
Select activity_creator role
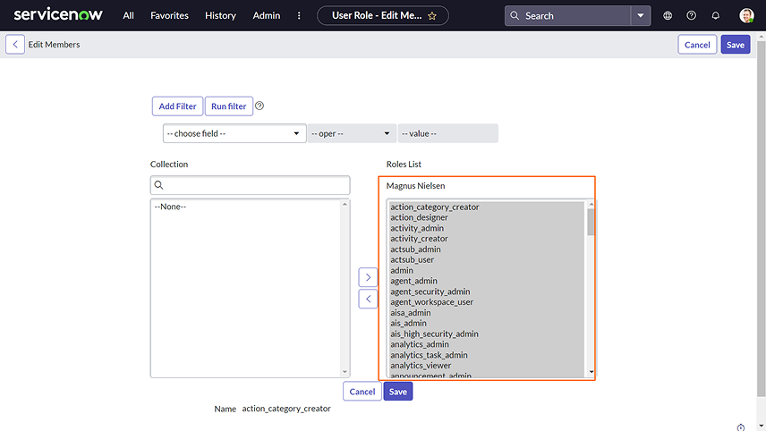click(487, 239)
